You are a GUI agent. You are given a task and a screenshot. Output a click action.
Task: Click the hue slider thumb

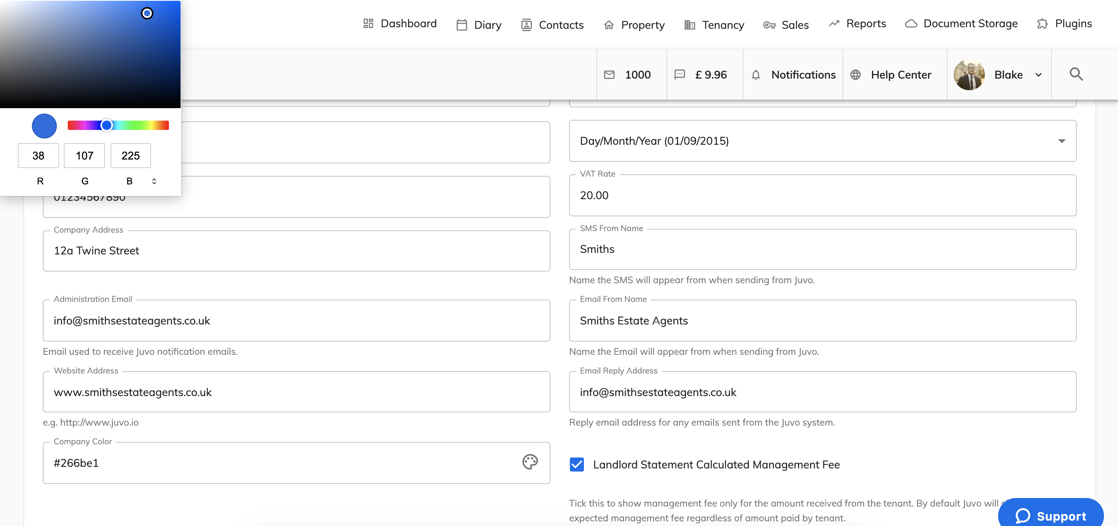point(106,125)
